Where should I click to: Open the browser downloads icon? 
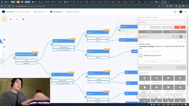pos(180,6)
